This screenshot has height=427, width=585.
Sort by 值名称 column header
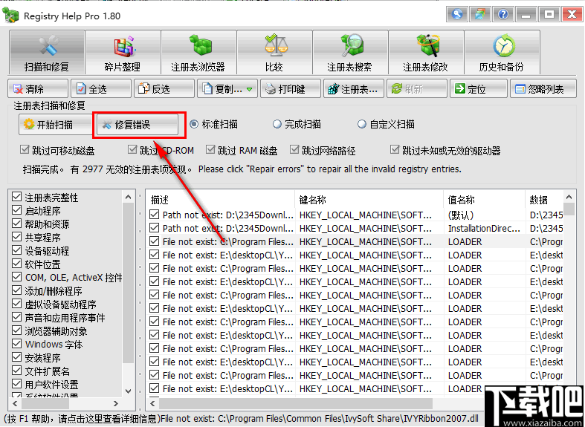(485, 200)
